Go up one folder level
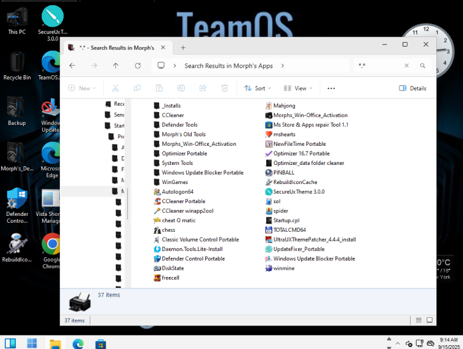 pyautogui.click(x=116, y=66)
